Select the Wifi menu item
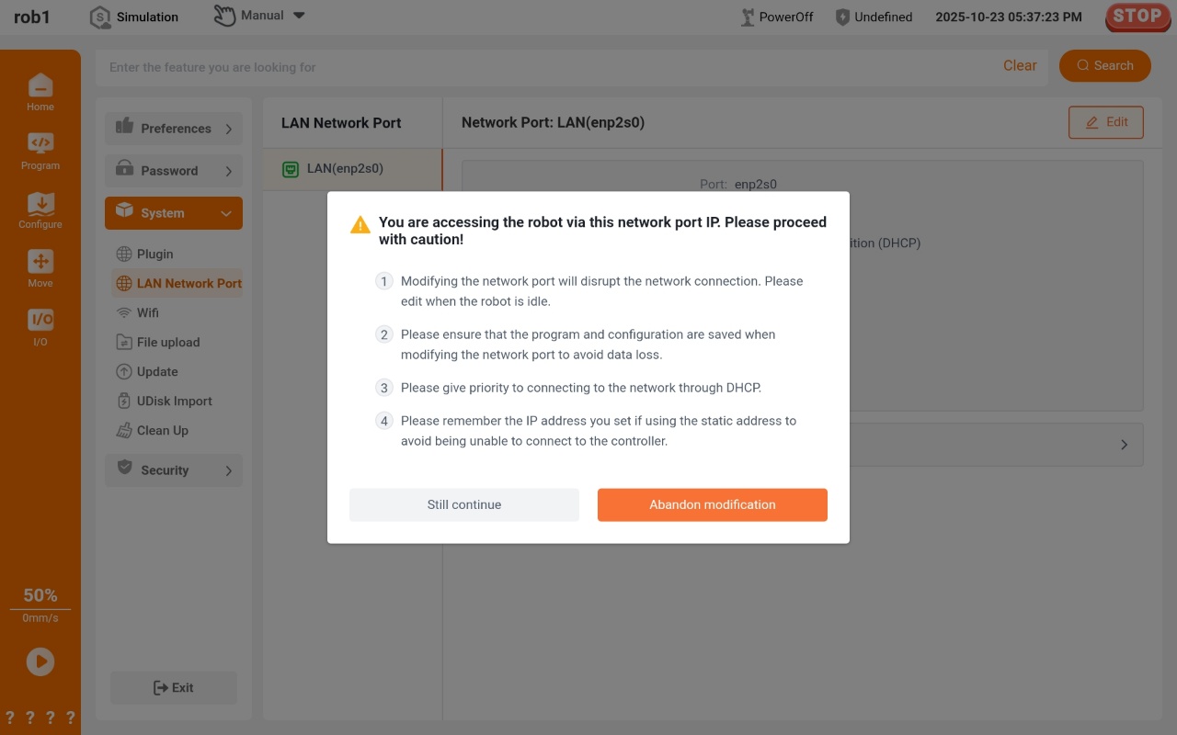The width and height of the screenshot is (1177, 735). point(148,312)
